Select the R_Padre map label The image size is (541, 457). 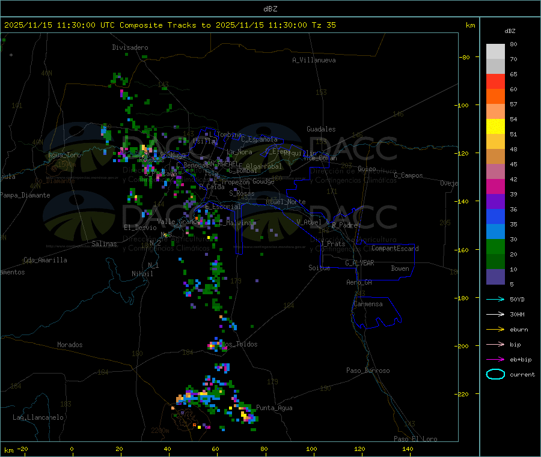tap(344, 225)
